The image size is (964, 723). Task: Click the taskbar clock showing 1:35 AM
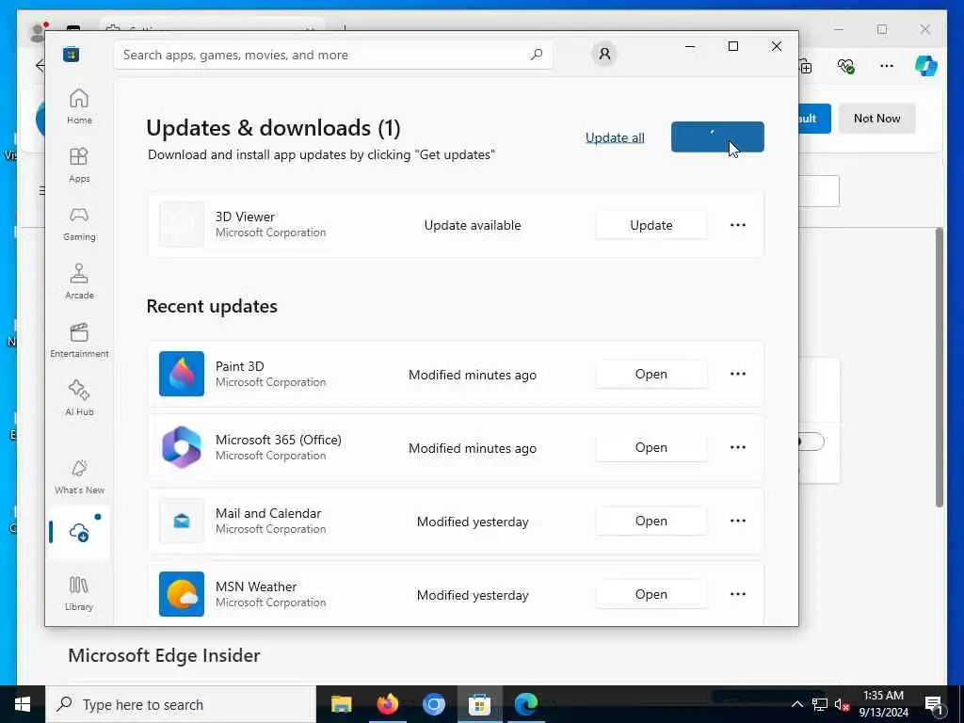(x=883, y=704)
